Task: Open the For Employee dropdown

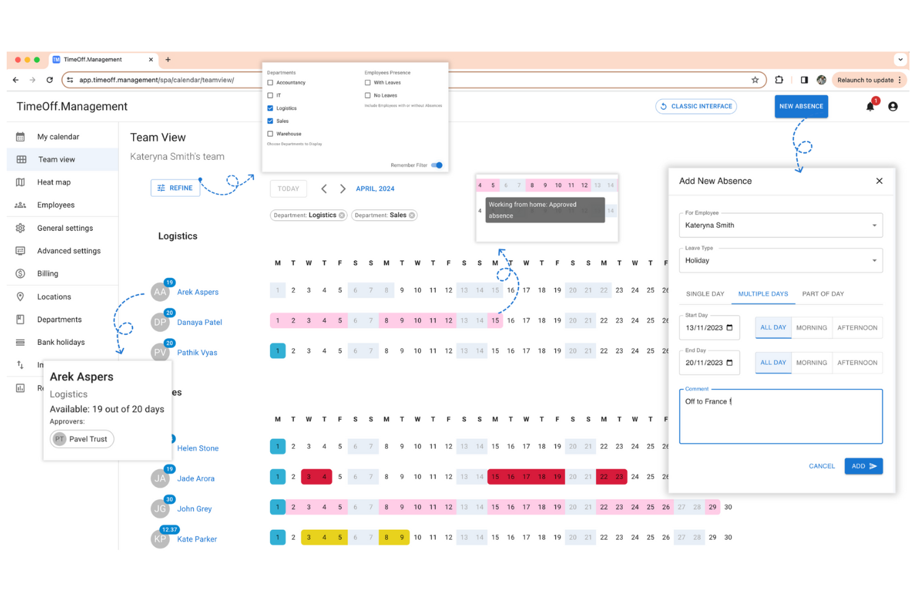Action: (x=874, y=225)
